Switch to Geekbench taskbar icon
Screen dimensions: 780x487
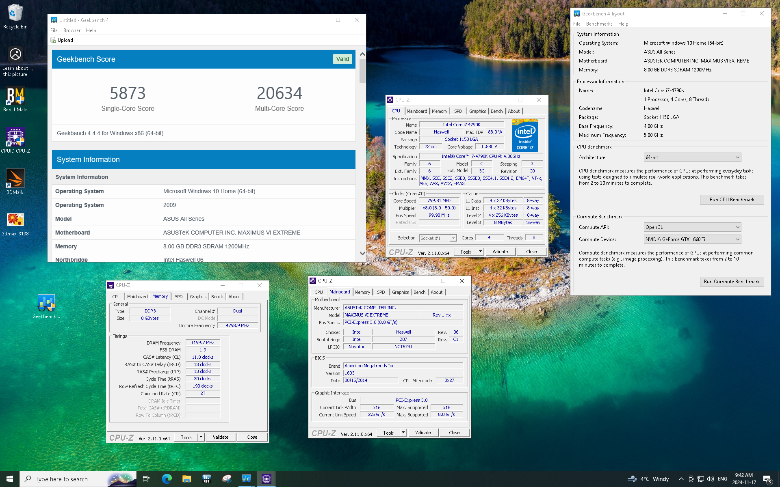click(x=246, y=479)
